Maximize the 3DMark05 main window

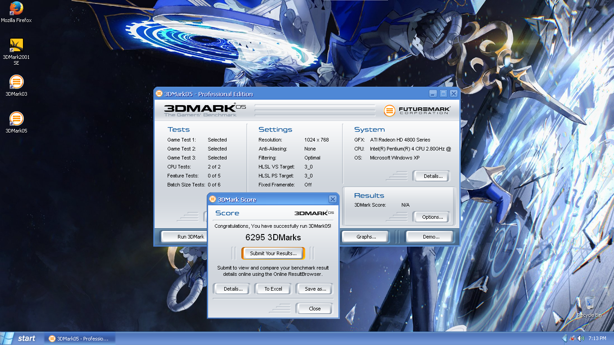(443, 93)
